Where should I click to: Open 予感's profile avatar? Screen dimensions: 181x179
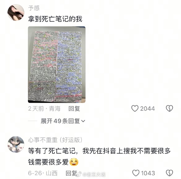16,13
